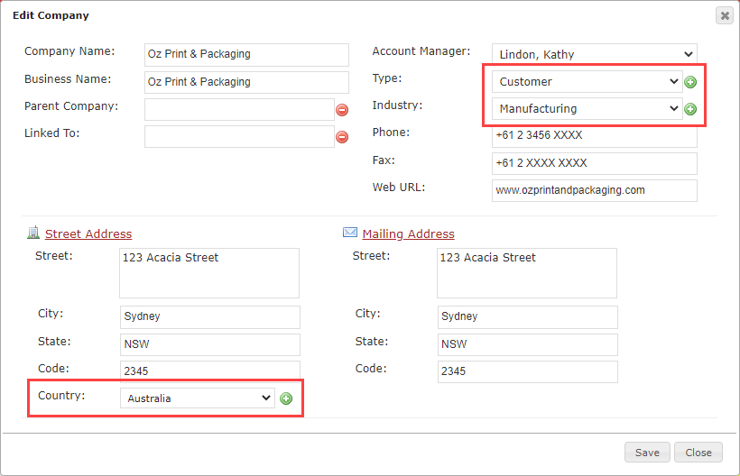Click the envelope icon beside Mailing Address

click(350, 233)
